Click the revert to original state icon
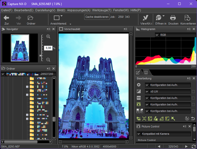Screen dimensions: 197x149 tap(187, 118)
